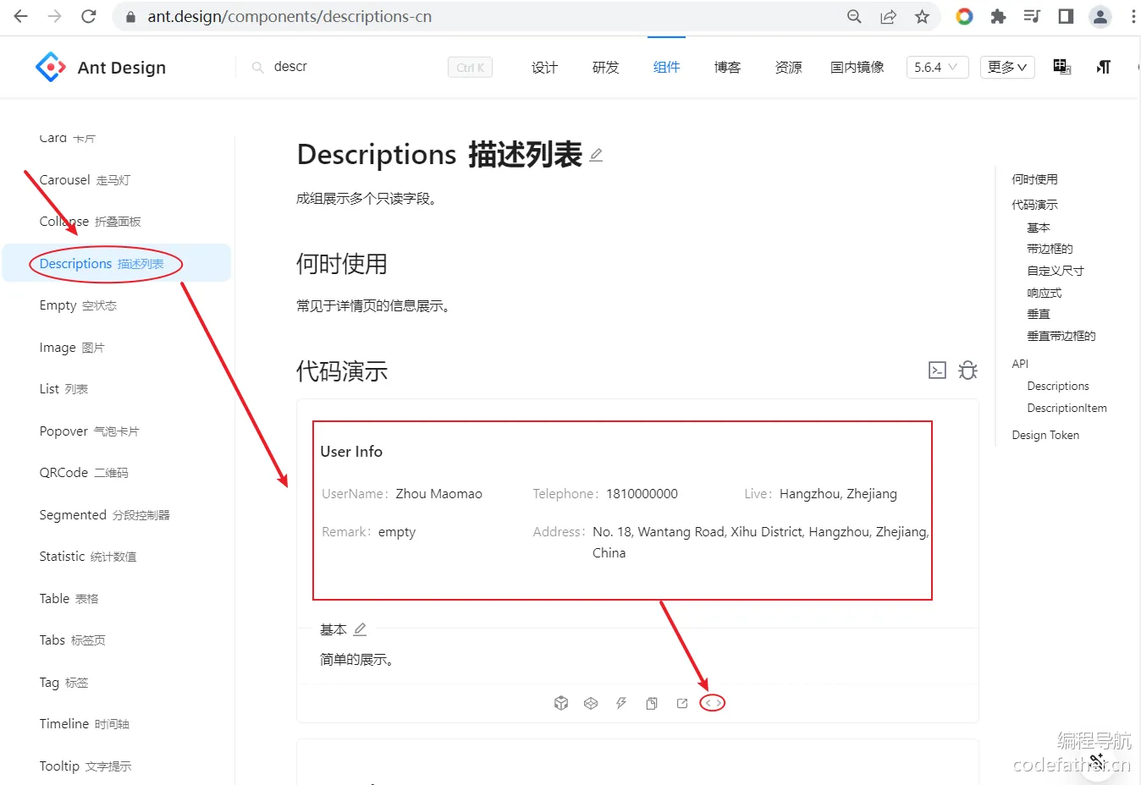Open the 设计 nav item
1141x785 pixels.
pos(544,68)
